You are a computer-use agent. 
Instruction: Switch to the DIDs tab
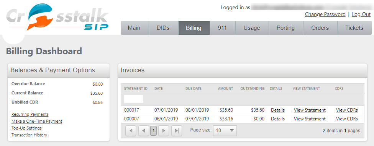click(x=163, y=28)
